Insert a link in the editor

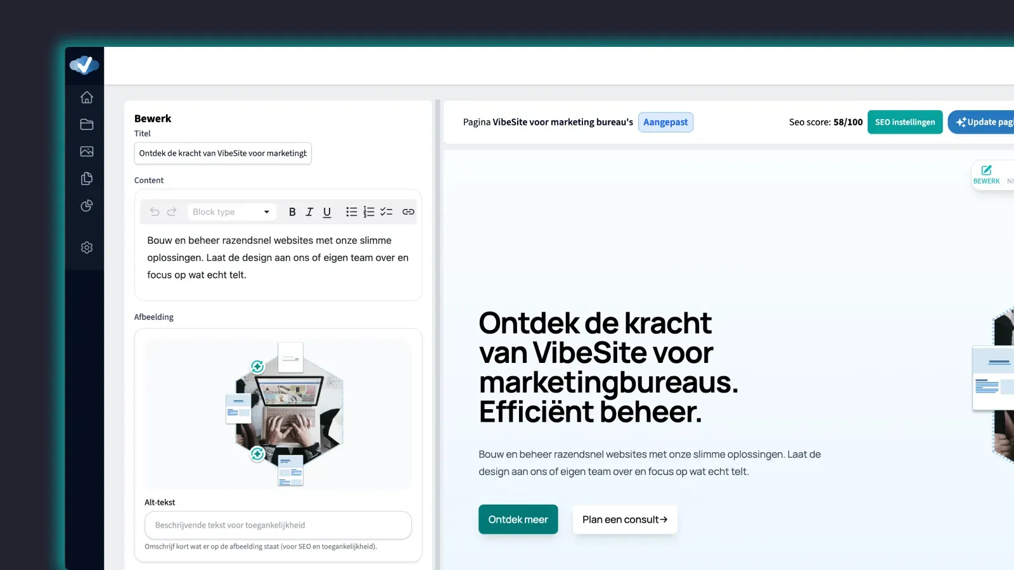pos(408,212)
